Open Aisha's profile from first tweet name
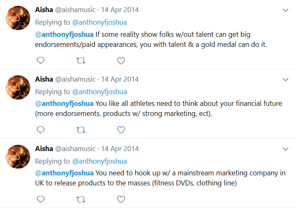This screenshot has width=295, height=208. click(44, 10)
